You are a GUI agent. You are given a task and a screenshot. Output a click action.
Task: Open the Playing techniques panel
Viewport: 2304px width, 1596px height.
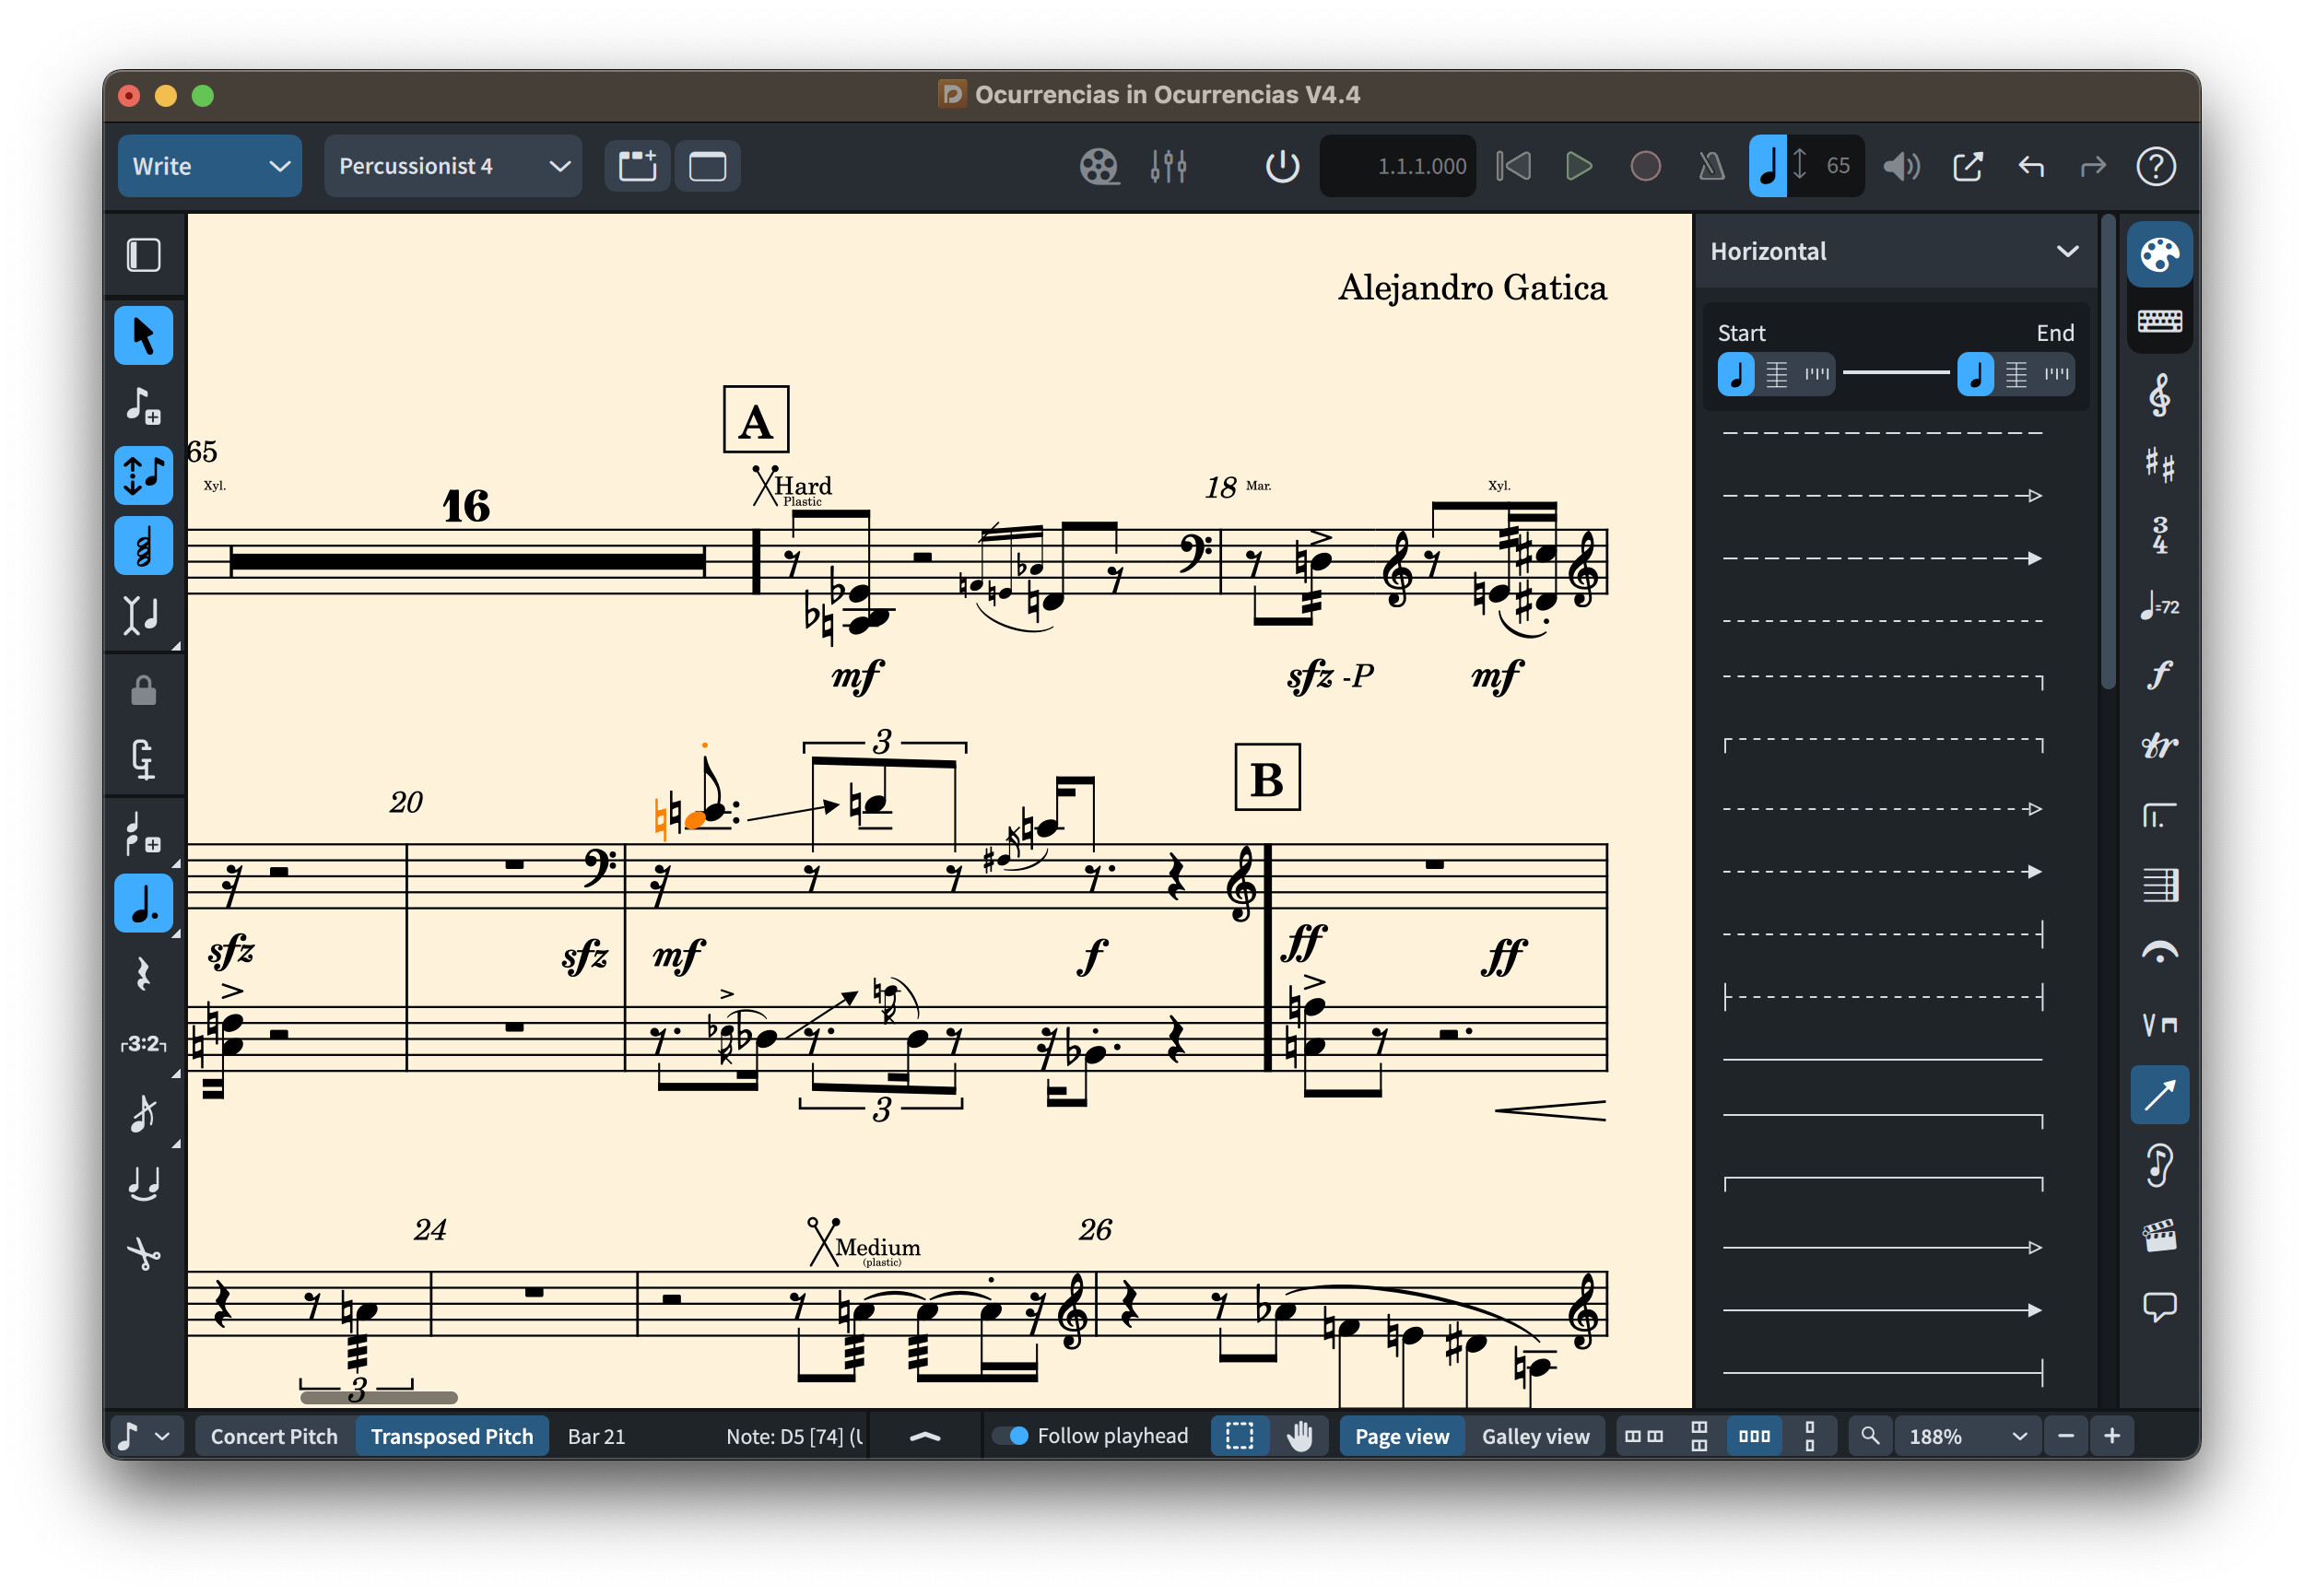2159,1025
